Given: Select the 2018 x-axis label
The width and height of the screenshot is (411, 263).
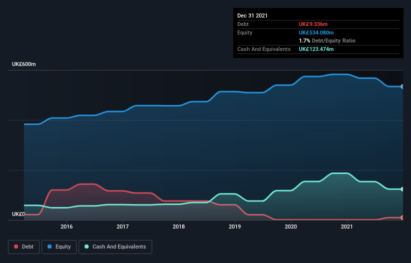Looking at the screenshot, I should coord(179,226).
